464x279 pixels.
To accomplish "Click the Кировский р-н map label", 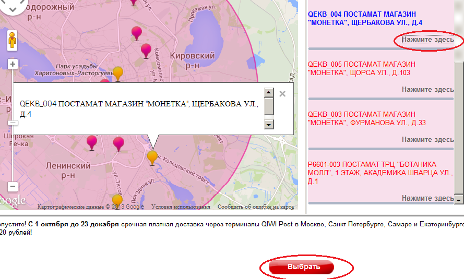I will (x=193, y=60).
